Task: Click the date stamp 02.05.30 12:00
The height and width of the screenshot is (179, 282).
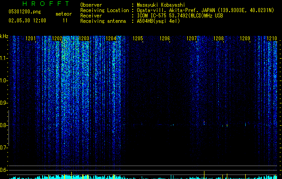Action: (27, 21)
